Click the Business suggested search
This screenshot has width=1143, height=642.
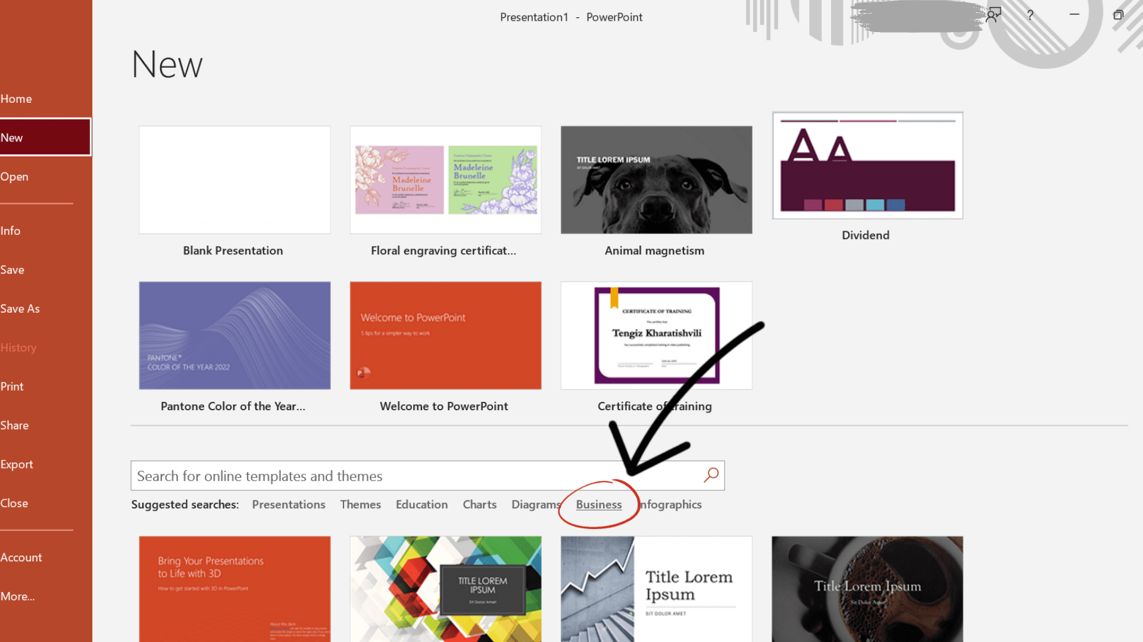click(599, 504)
